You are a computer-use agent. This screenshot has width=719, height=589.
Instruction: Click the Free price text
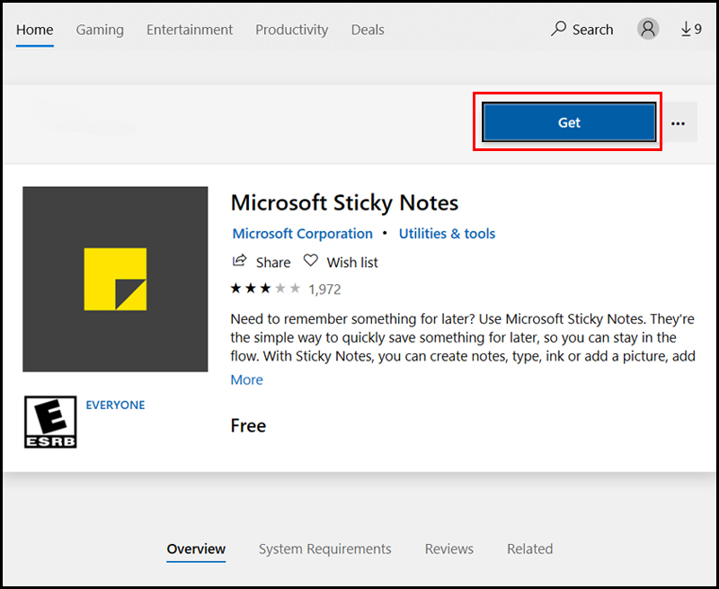(x=248, y=425)
